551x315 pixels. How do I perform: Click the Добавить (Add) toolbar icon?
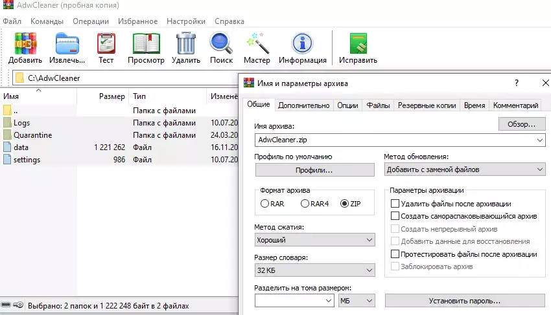point(25,43)
